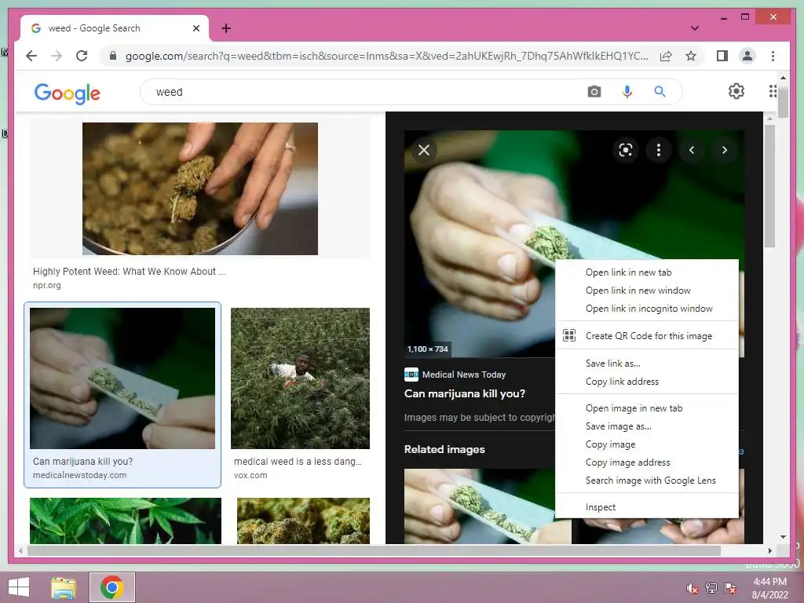Click the Chrome forward arrow
Viewport: 804px width, 603px height.
pyautogui.click(x=57, y=56)
